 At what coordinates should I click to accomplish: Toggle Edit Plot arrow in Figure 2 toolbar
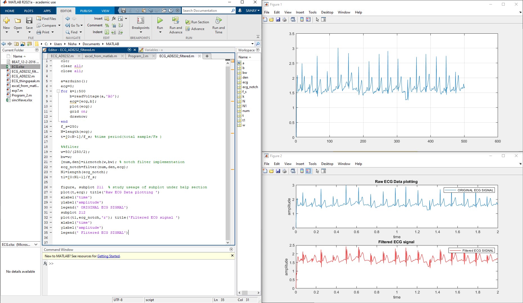(x=317, y=171)
